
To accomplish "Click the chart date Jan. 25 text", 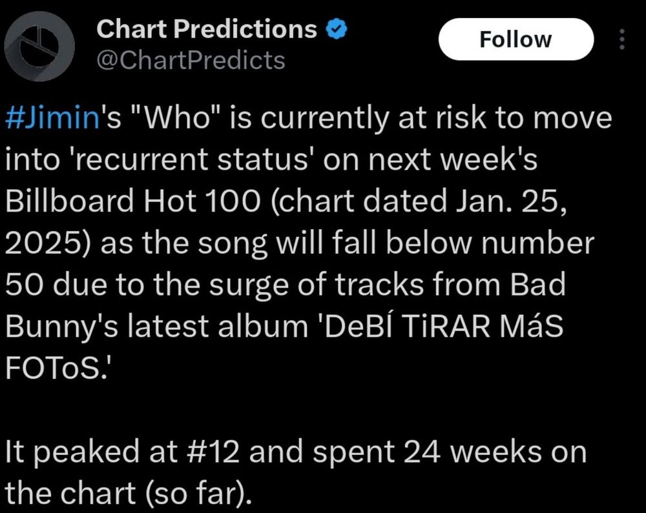I will point(508,201).
